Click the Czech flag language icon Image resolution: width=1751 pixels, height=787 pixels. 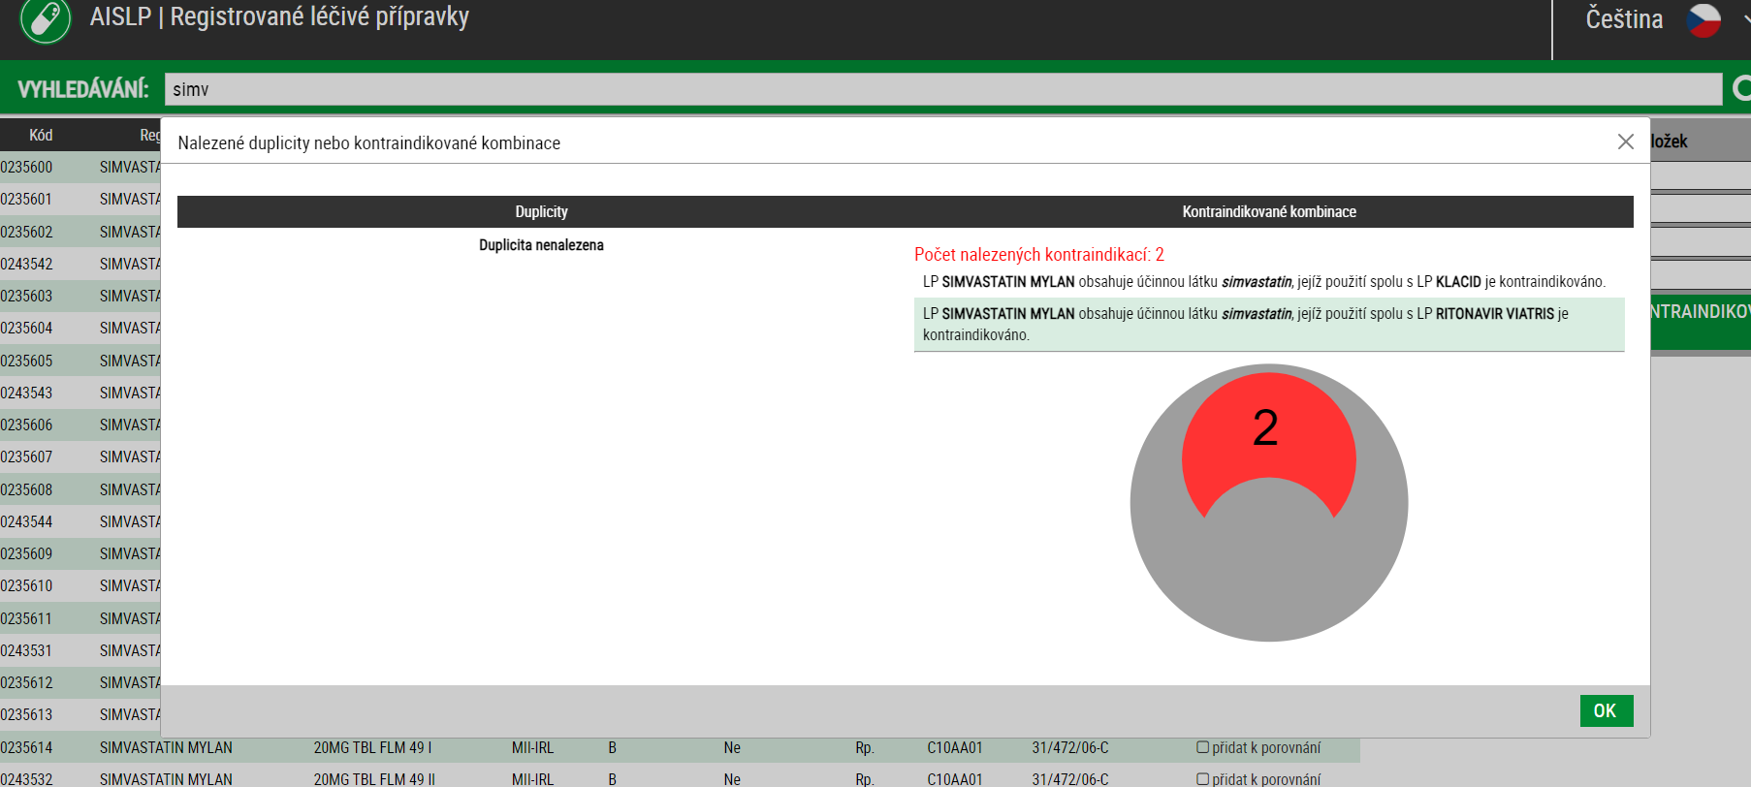pyautogui.click(x=1703, y=20)
